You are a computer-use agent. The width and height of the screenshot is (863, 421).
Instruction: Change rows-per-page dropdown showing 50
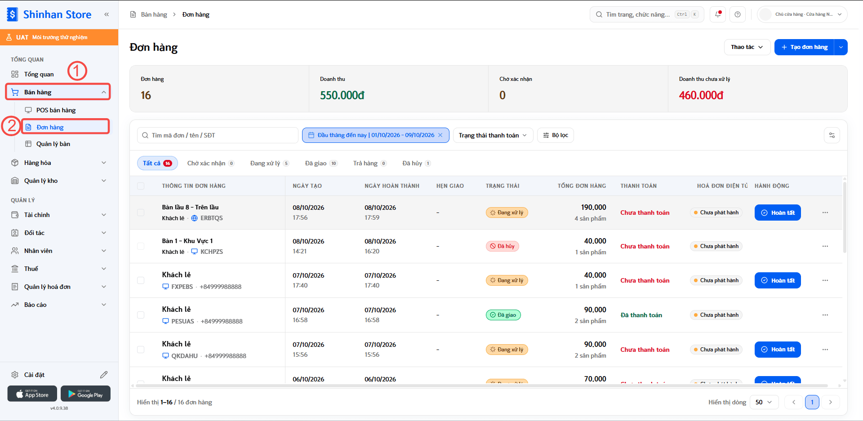click(764, 402)
